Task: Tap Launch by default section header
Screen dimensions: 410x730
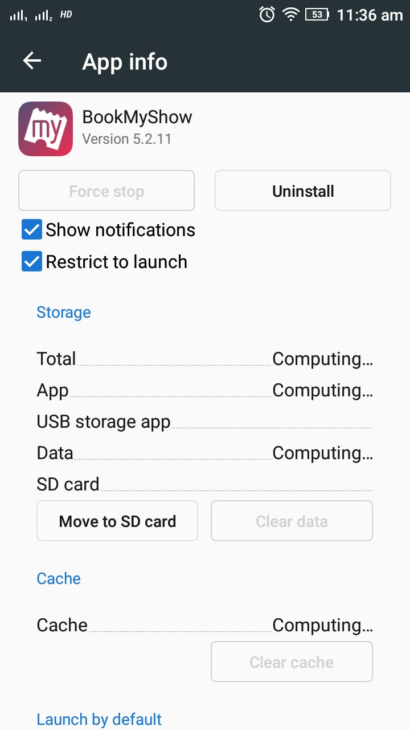Action: point(99,719)
